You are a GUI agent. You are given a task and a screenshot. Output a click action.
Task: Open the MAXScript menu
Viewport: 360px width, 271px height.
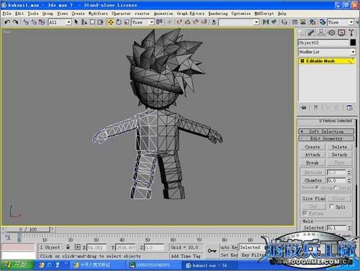(x=264, y=14)
